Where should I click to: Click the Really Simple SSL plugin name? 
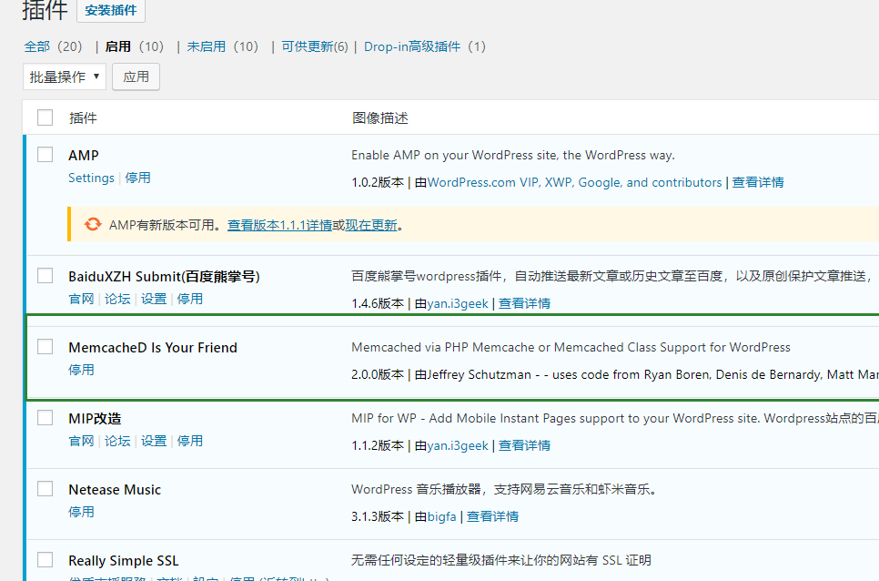(x=124, y=561)
